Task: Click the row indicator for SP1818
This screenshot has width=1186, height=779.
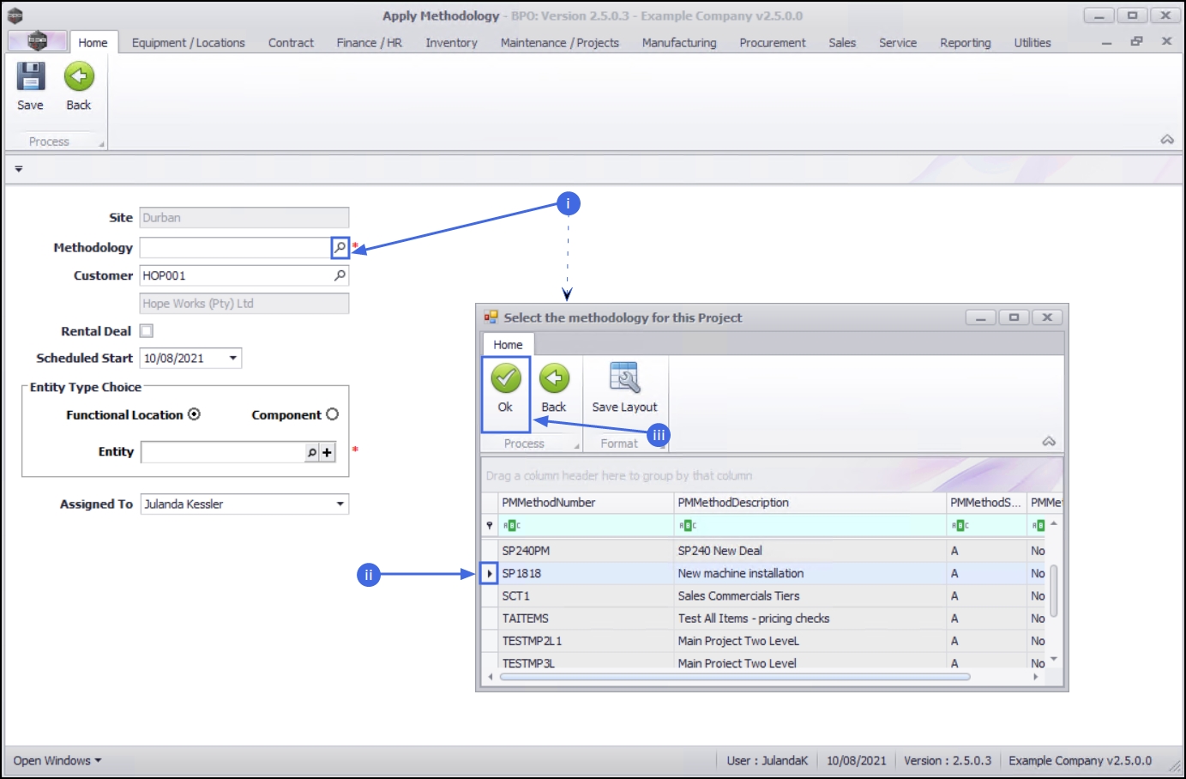Action: (x=489, y=573)
